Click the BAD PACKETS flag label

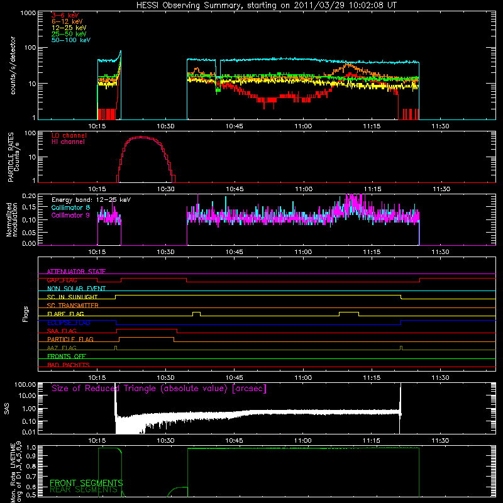pos(69,365)
